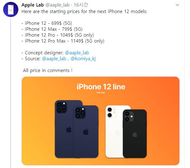Click the @aaple_lab handle beside the display name
Image resolution: width=190 pixels, height=168 pixels.
click(x=58, y=5)
